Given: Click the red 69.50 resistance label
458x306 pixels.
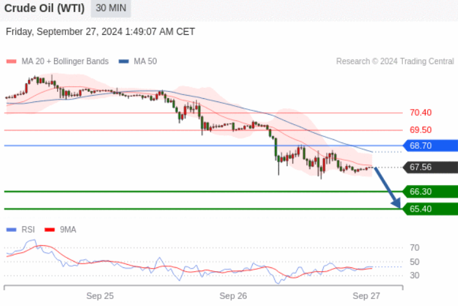Looking at the screenshot, I should pos(421,130).
